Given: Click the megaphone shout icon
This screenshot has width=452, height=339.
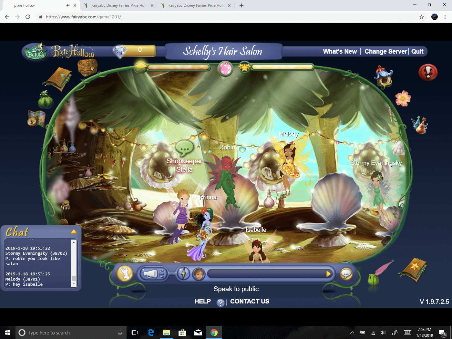Looking at the screenshot, I should [153, 273].
